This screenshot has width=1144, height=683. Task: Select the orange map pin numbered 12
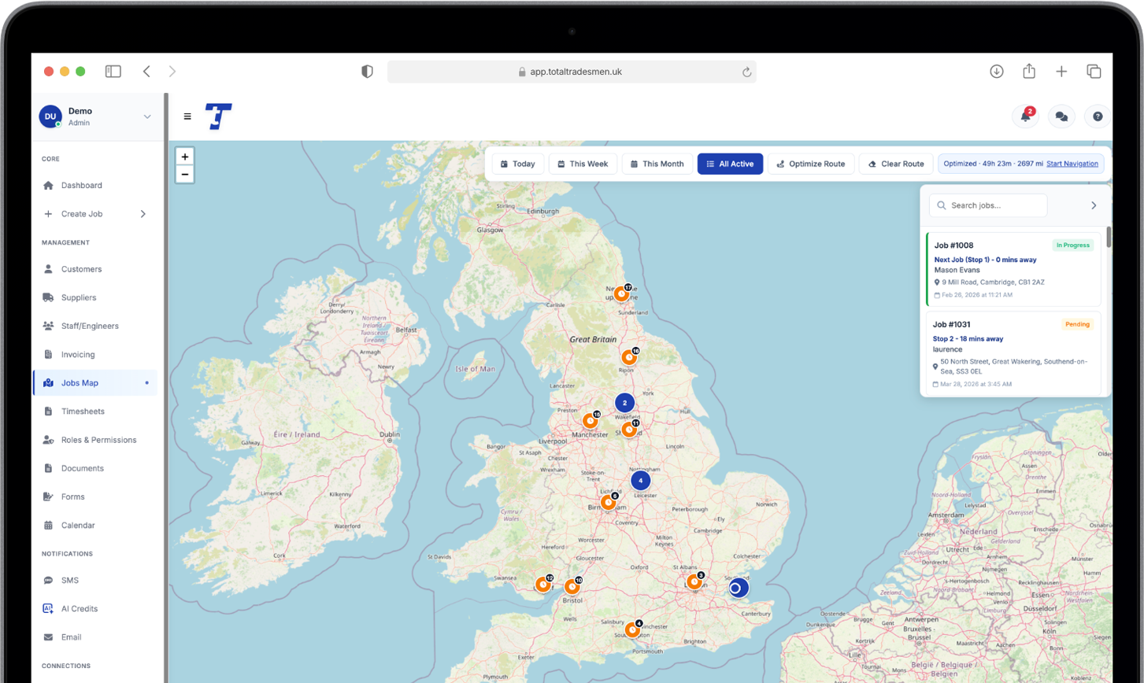[543, 585]
